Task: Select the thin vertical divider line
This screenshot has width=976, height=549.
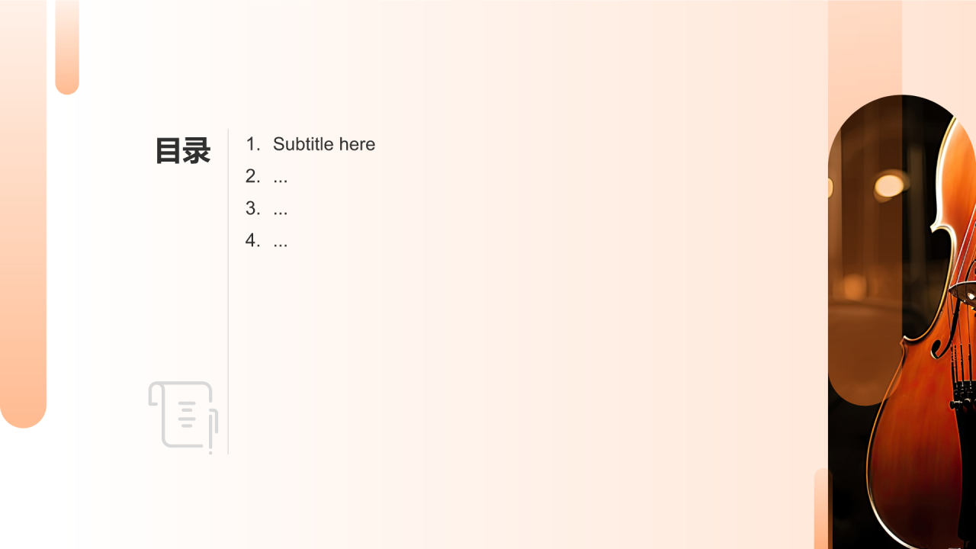Action: pos(228,292)
